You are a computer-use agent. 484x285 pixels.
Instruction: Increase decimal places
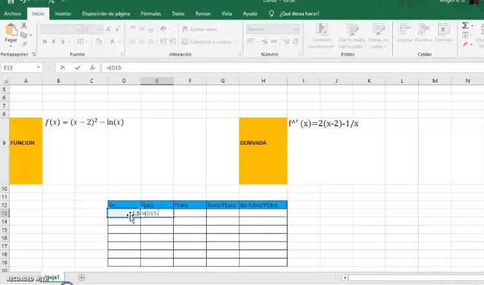(286, 41)
